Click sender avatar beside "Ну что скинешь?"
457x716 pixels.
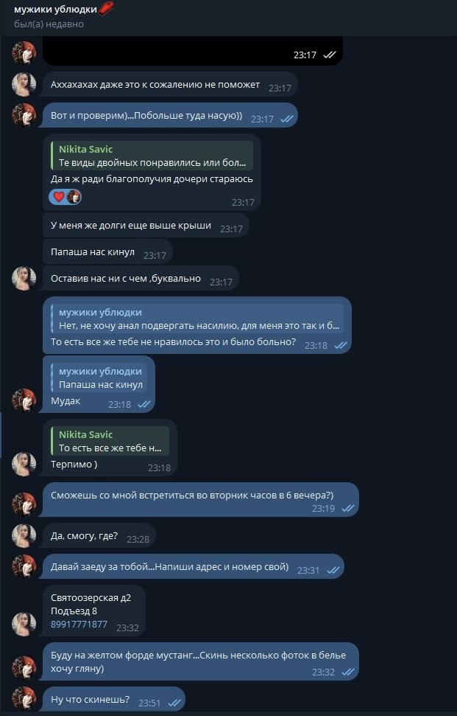[x=24, y=698]
